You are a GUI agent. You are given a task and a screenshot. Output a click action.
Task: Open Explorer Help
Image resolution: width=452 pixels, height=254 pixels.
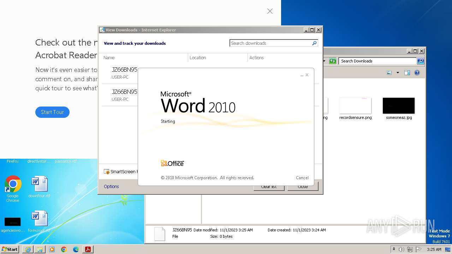417,73
